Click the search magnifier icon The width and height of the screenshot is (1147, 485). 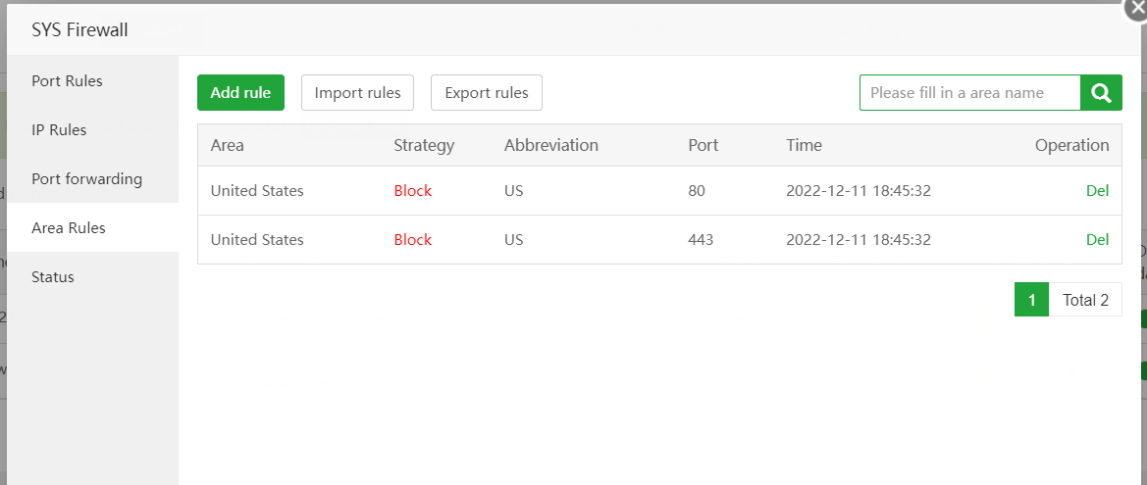point(1101,93)
